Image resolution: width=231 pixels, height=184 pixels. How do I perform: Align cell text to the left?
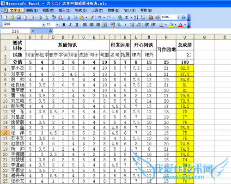85,25
